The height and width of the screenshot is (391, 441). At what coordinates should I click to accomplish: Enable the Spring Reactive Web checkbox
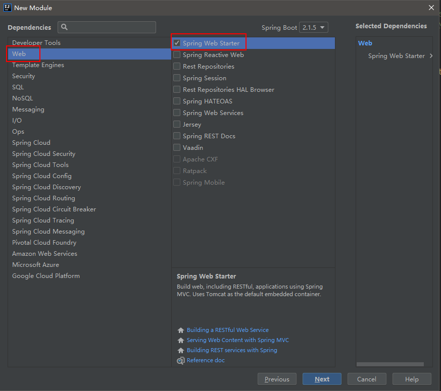177,55
